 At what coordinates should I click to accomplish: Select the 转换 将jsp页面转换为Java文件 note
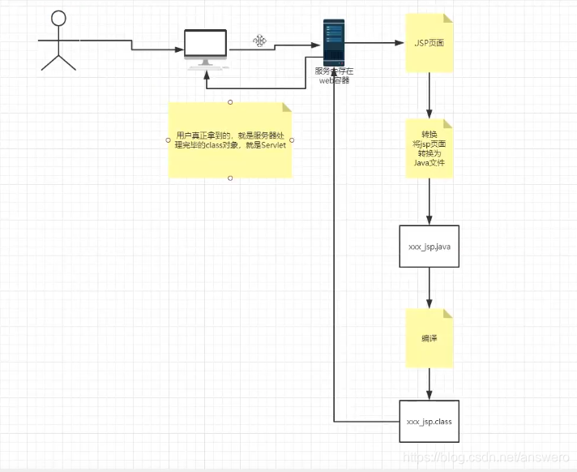pos(429,148)
